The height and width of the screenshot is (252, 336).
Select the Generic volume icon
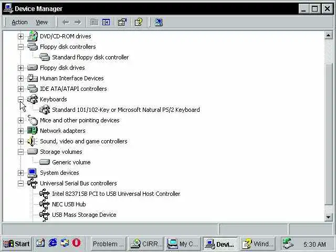tap(45, 162)
